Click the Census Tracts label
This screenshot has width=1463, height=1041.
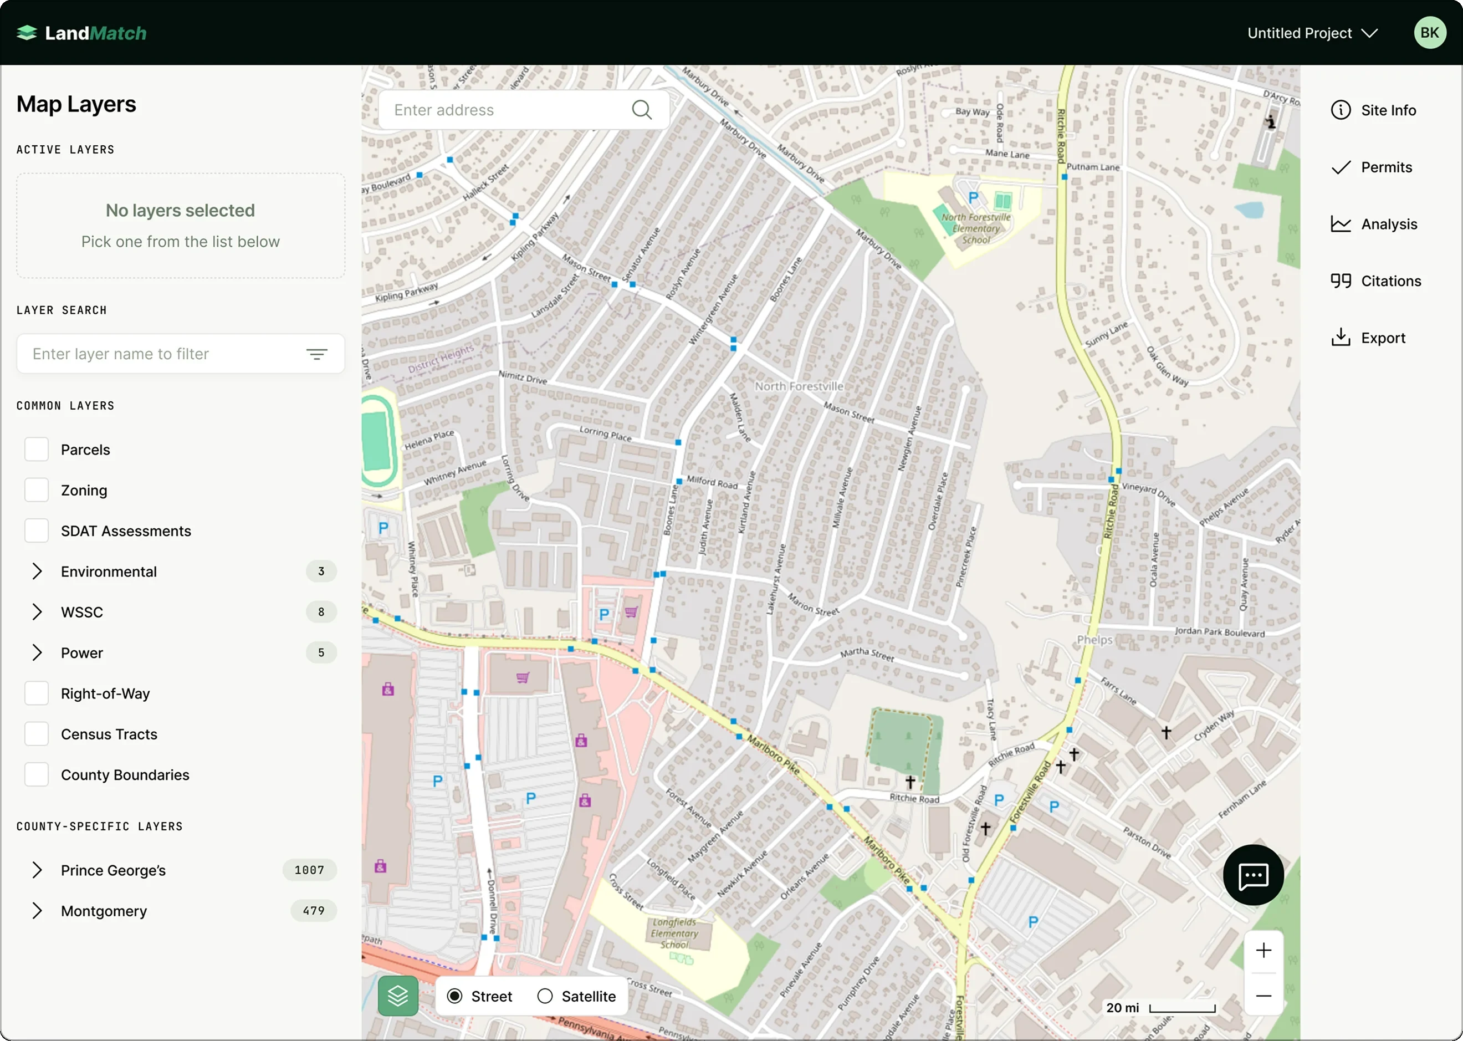[109, 734]
